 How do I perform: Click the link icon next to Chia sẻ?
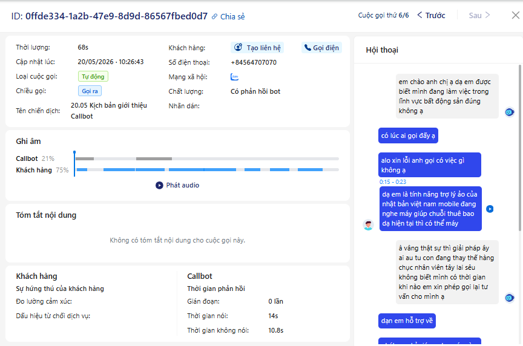coord(214,17)
